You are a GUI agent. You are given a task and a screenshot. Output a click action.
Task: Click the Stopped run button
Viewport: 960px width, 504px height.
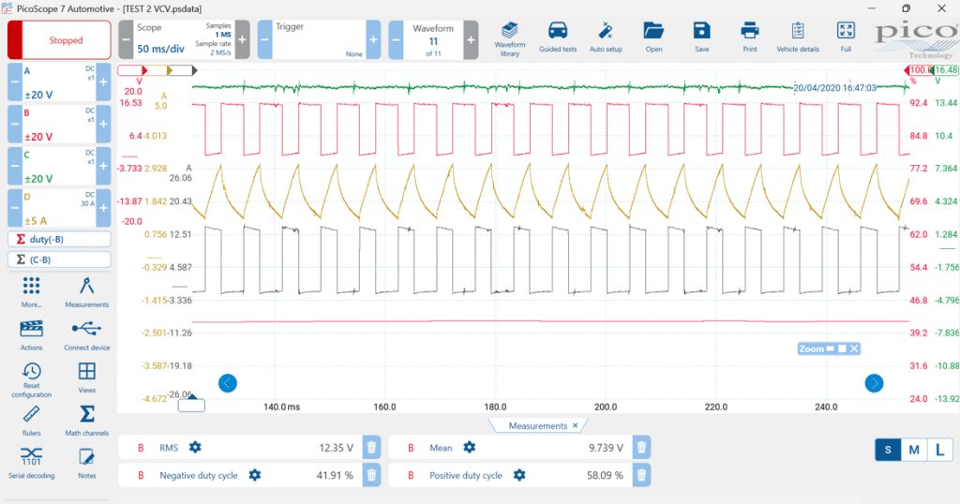point(59,39)
